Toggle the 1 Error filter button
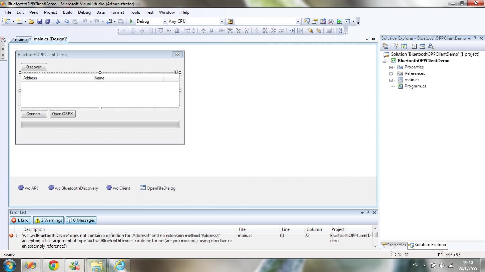485x272 pixels. tap(21, 220)
